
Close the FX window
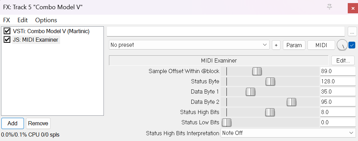pos(353,8)
